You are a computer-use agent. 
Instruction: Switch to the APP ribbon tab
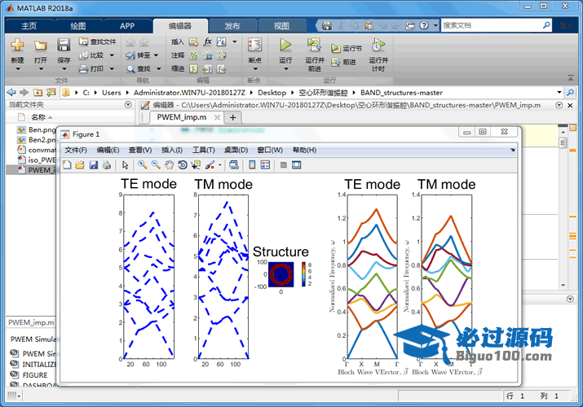127,26
